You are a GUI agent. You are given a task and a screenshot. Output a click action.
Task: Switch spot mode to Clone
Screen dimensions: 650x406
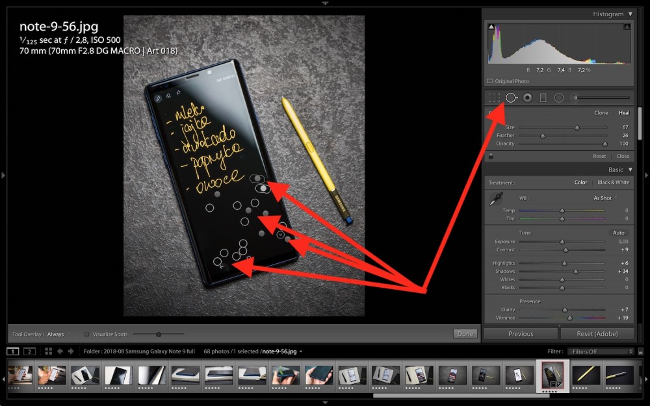point(601,112)
